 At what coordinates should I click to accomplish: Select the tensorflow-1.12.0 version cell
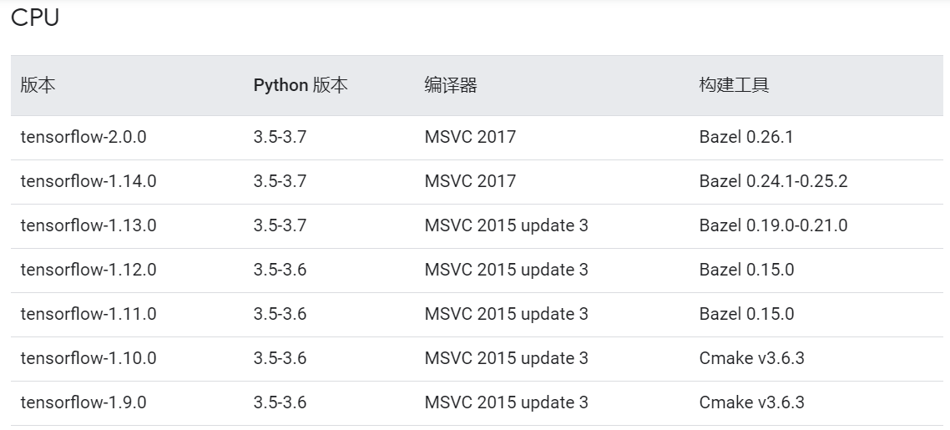click(x=88, y=270)
